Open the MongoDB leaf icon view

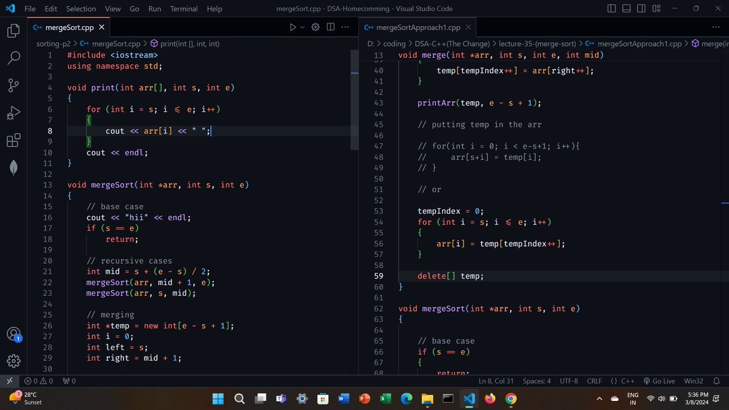13,168
